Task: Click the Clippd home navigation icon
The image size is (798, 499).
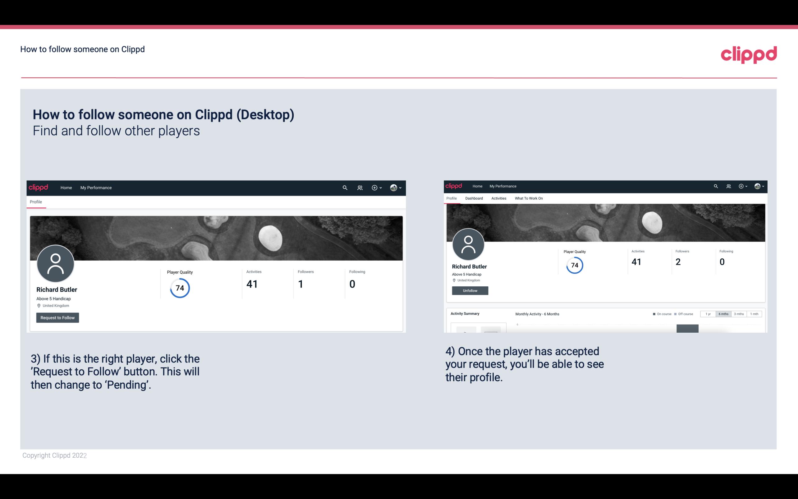Action: pos(39,187)
